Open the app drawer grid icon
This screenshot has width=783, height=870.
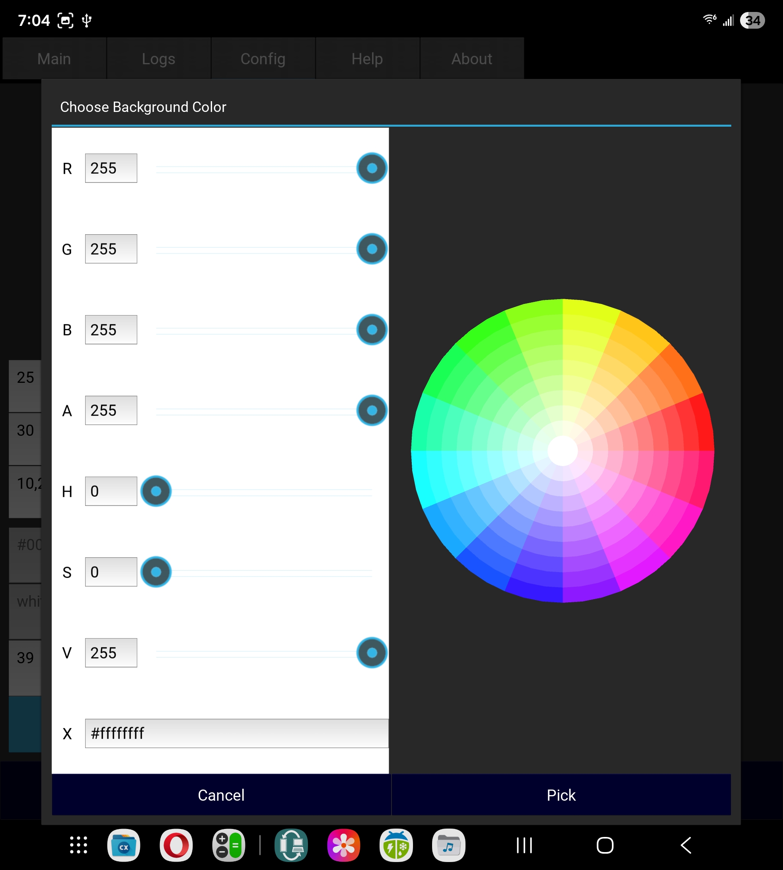coord(79,845)
